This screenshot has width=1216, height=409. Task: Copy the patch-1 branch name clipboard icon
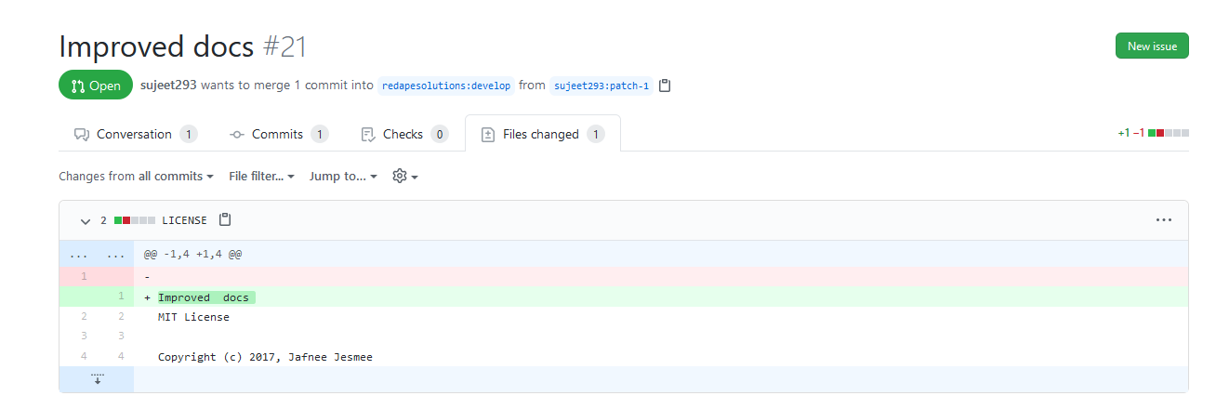point(665,86)
